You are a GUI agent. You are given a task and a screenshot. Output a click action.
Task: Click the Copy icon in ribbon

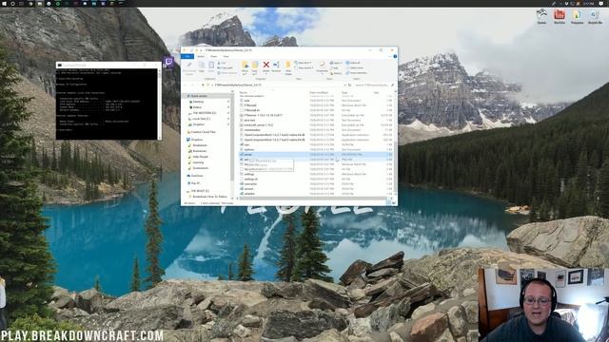click(x=201, y=66)
